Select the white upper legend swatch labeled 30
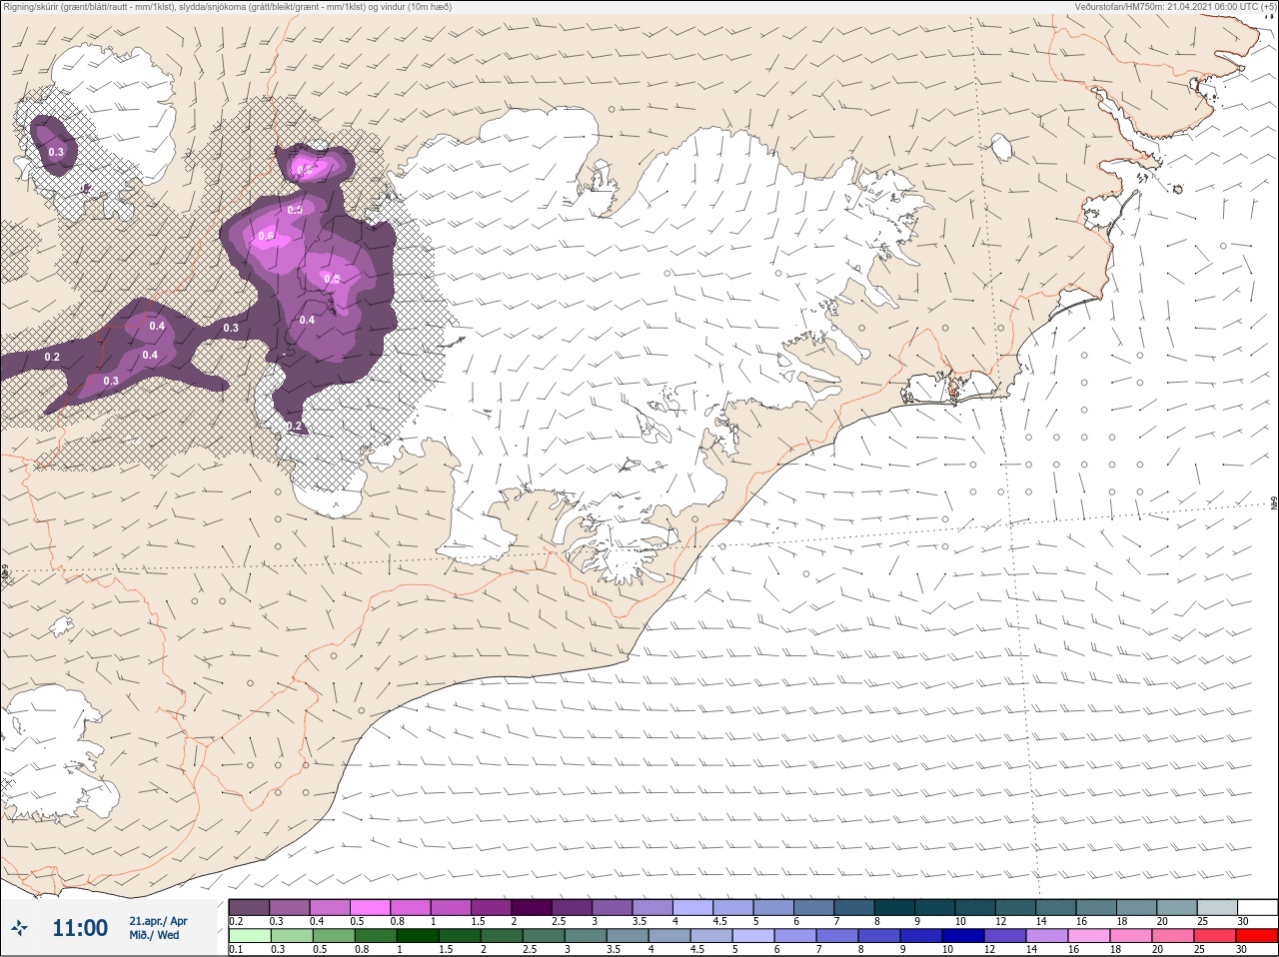This screenshot has height=957, width=1279. point(1257,907)
